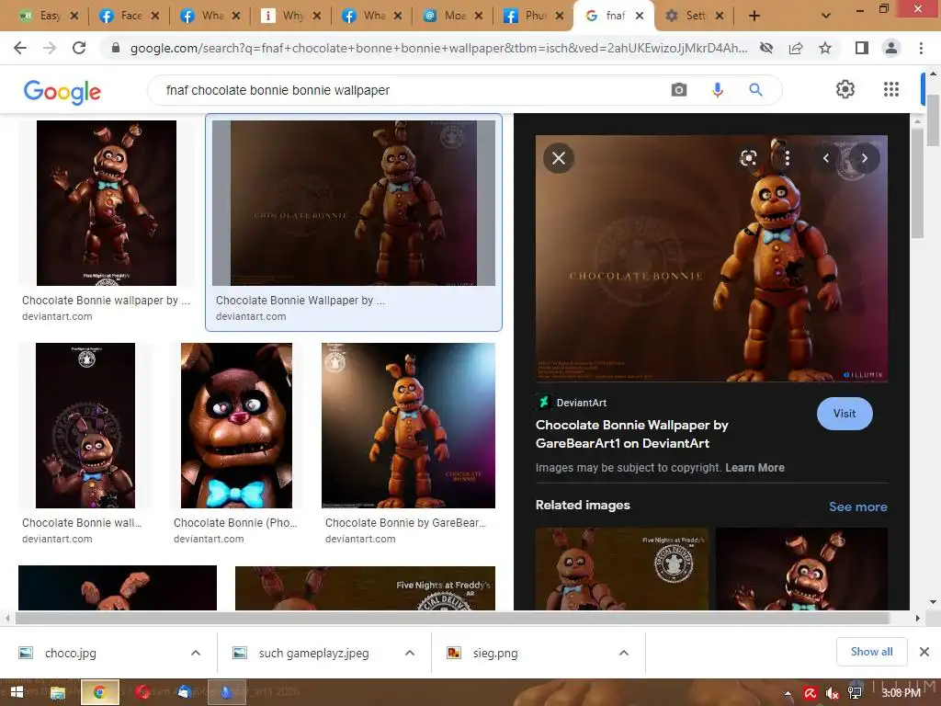941x706 pixels.
Task: Open such gameplayz.jpeg download options arrow
Action: 410,653
